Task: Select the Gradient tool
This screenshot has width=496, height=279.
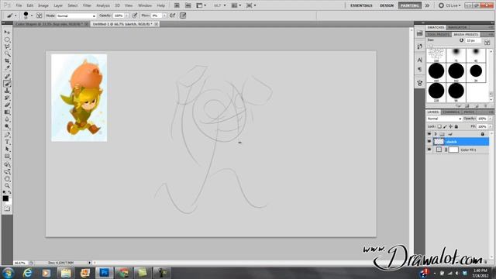Action: tap(7, 112)
